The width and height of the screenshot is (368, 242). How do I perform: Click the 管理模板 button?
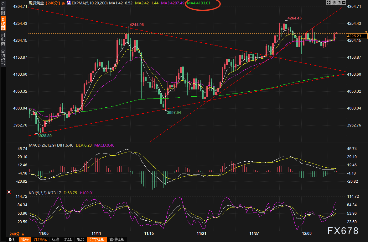point(117,239)
